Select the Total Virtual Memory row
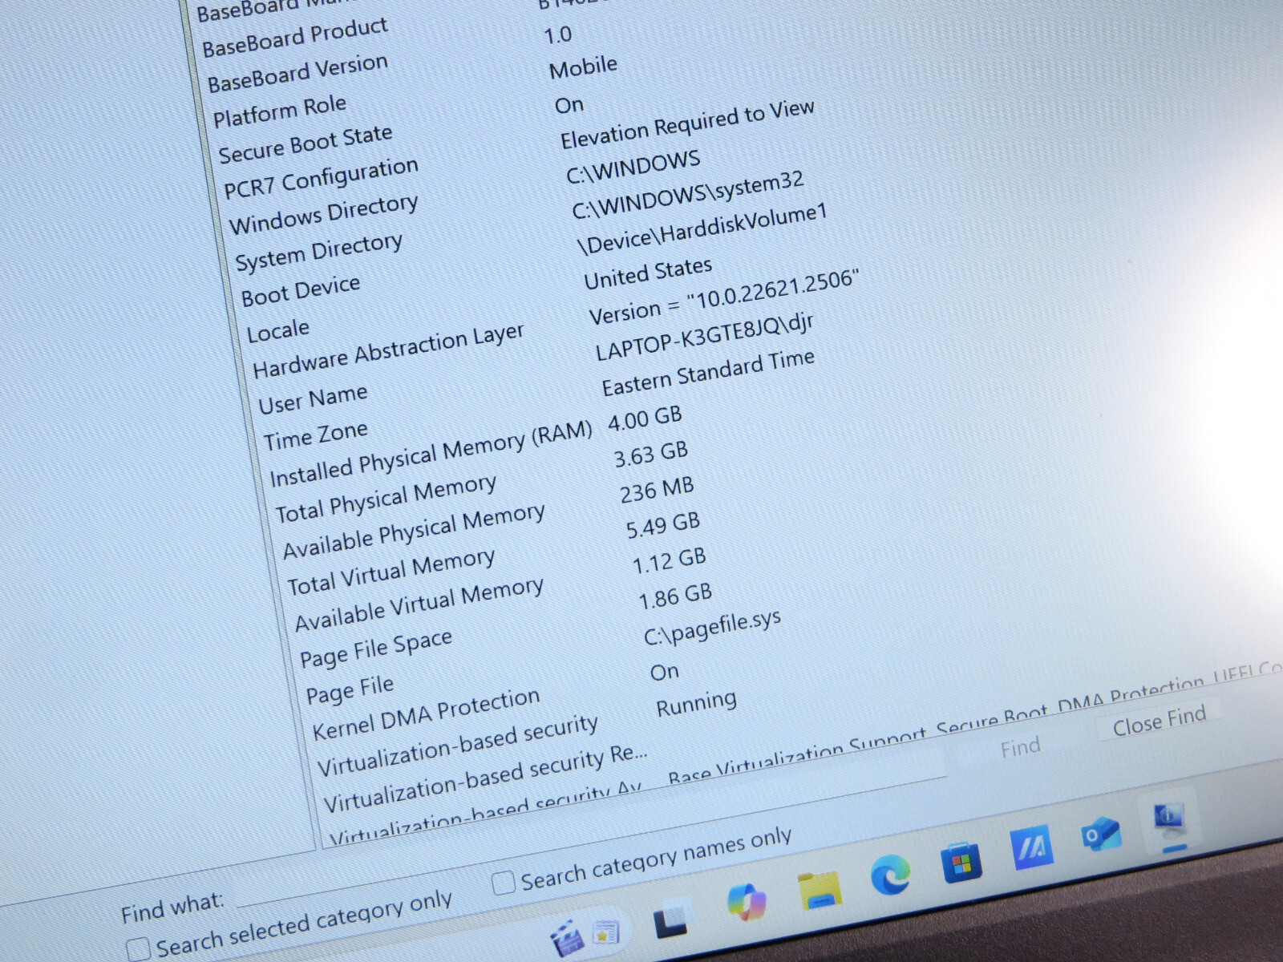Viewport: 1283px width, 962px height. [x=391, y=571]
